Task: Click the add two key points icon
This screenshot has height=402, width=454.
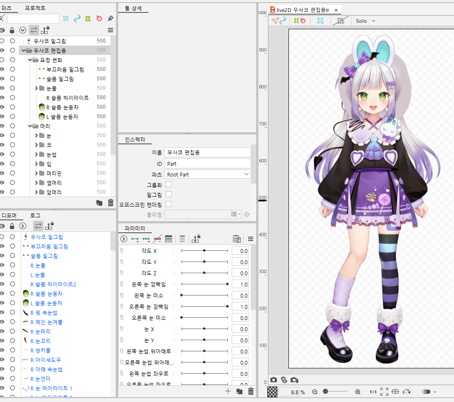Action: pyautogui.click(x=135, y=239)
